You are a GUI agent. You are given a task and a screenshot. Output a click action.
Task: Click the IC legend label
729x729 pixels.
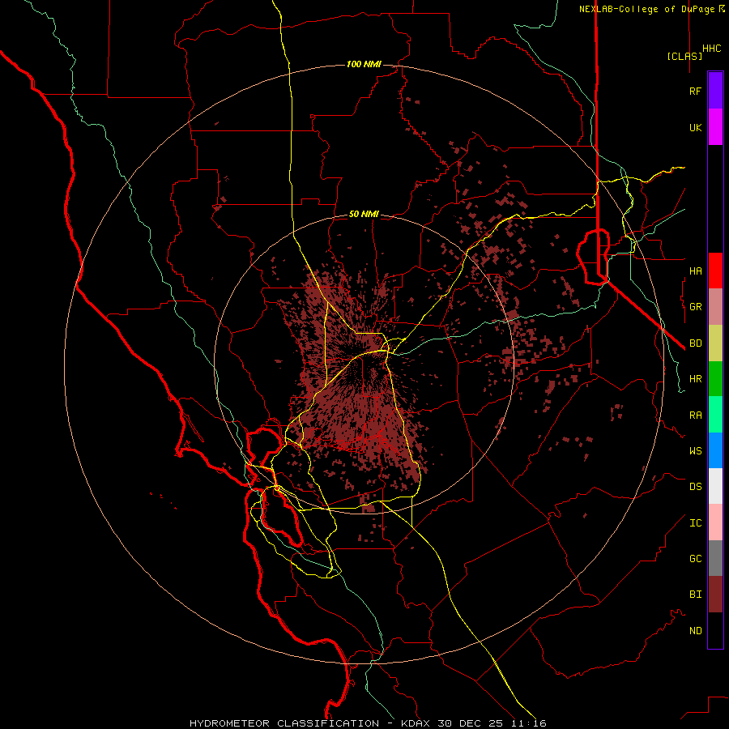695,523
